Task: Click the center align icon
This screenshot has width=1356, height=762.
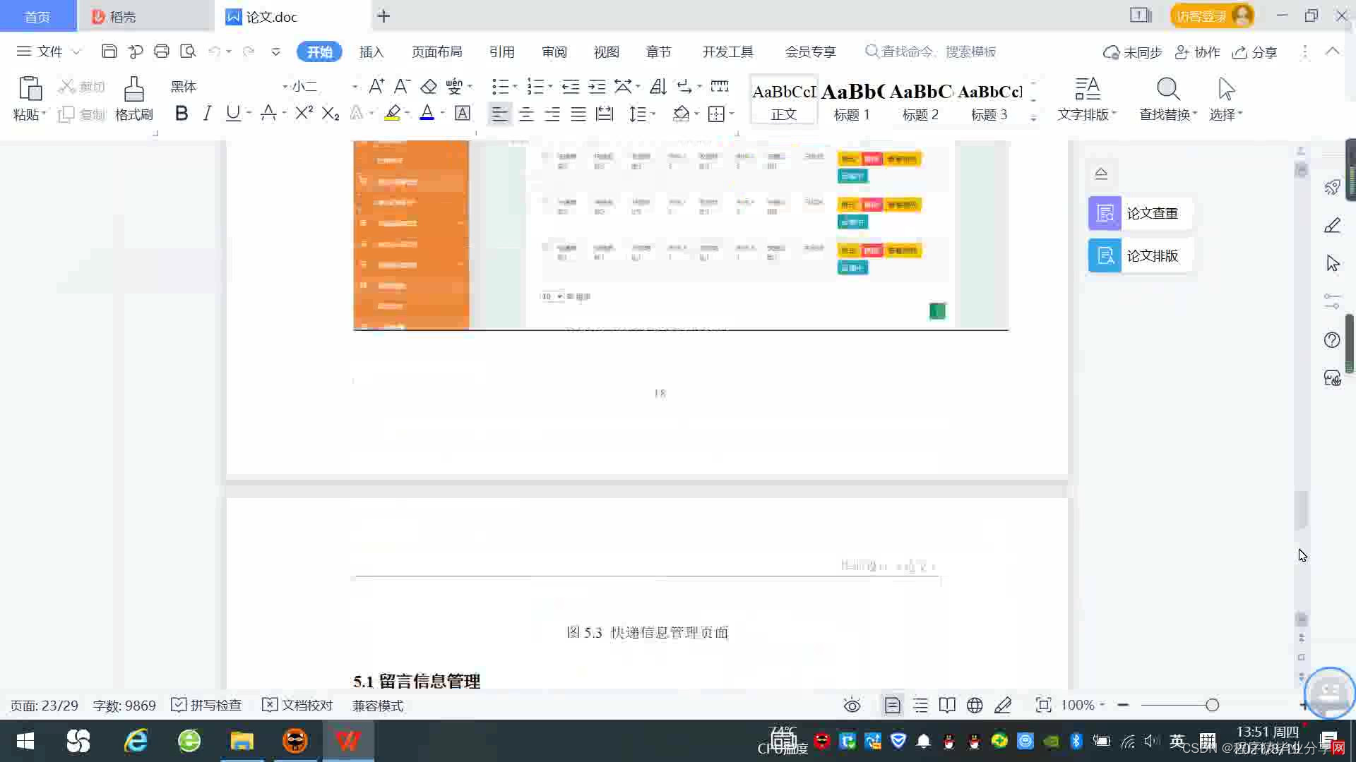Action: click(526, 114)
